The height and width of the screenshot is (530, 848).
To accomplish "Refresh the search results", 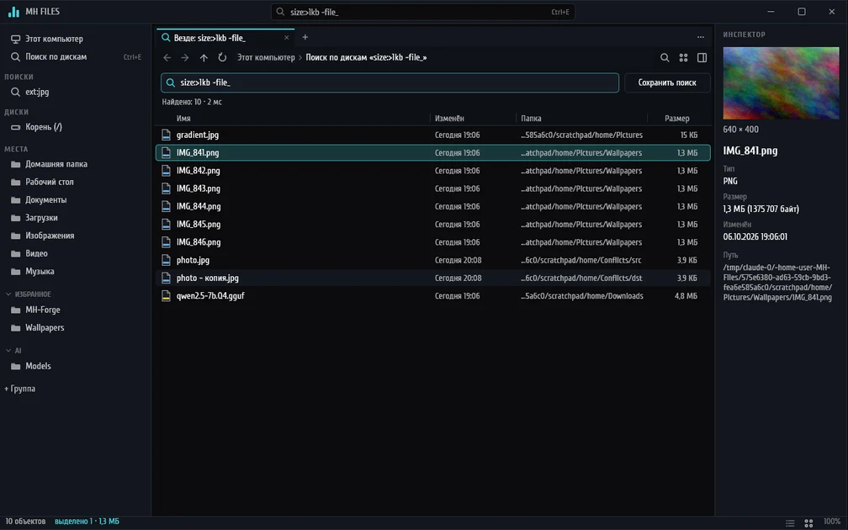I will tap(222, 57).
